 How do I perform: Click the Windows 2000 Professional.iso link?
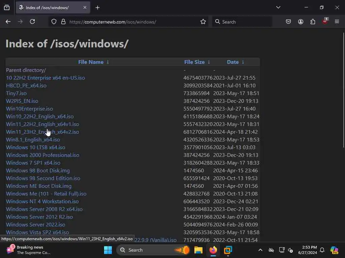coord(42,155)
